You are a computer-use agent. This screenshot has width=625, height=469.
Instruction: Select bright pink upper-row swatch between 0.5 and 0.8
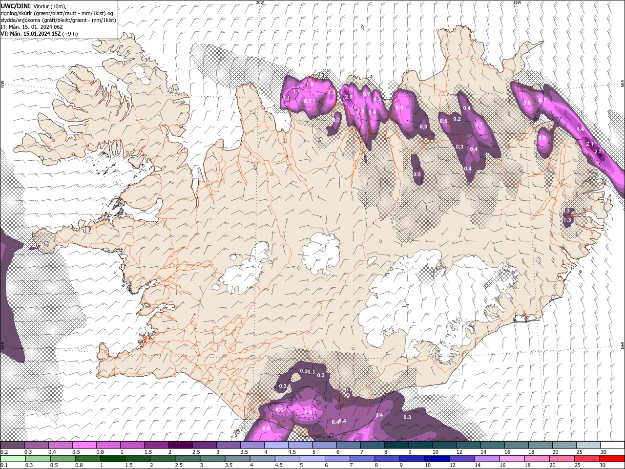pos(84,445)
